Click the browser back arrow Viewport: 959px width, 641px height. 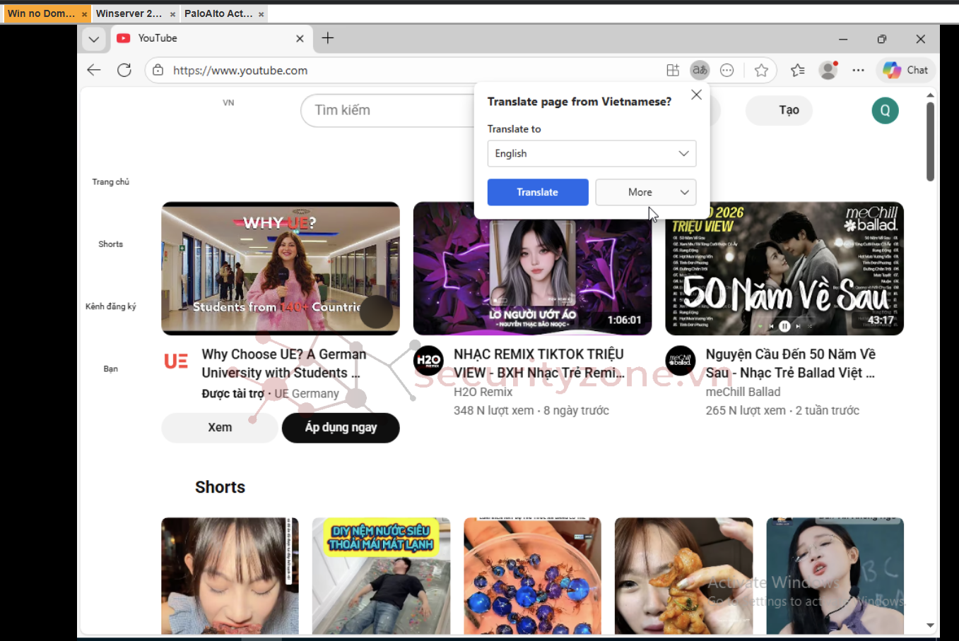coord(94,70)
